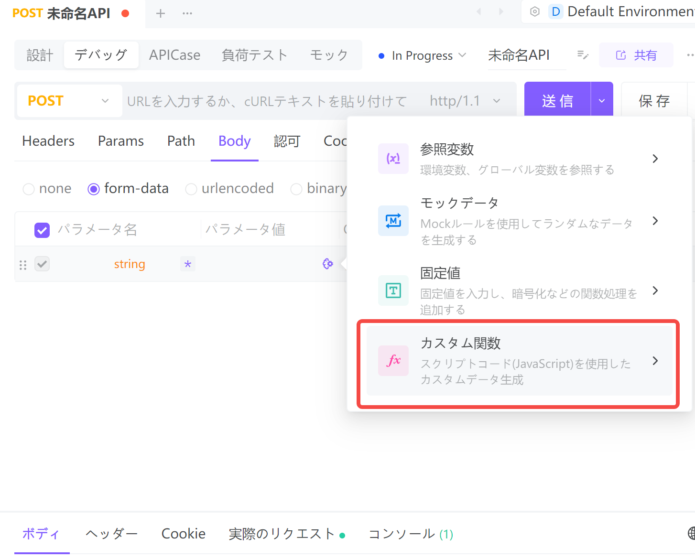
Task: Open the environment settings gear icon
Action: click(535, 11)
